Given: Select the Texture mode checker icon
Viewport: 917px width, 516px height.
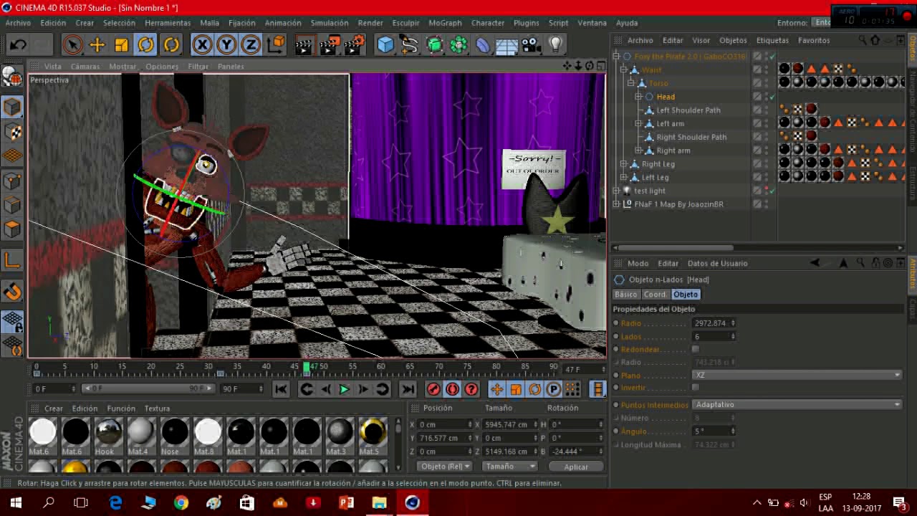Looking at the screenshot, I should click(x=12, y=131).
